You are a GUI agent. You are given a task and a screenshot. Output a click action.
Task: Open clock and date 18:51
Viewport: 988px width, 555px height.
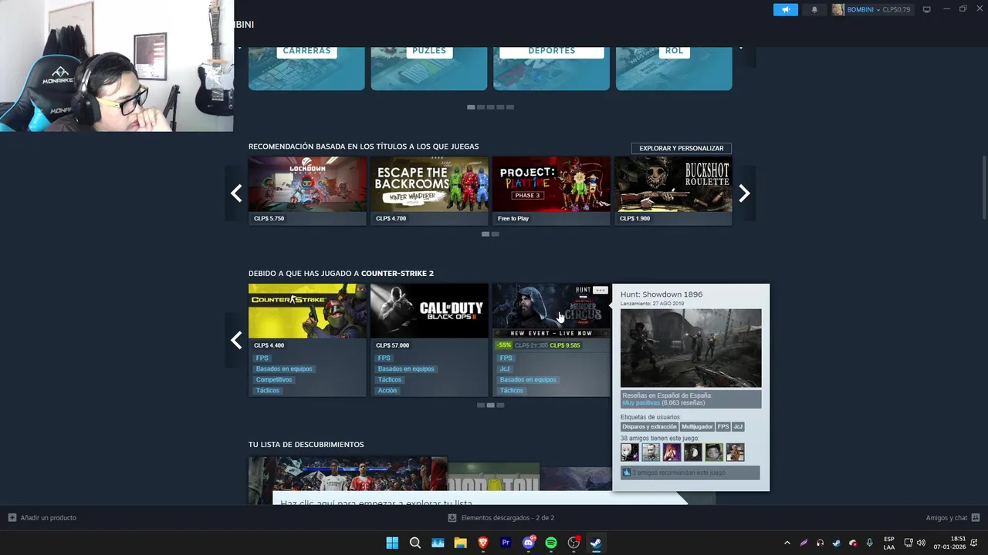[949, 543]
